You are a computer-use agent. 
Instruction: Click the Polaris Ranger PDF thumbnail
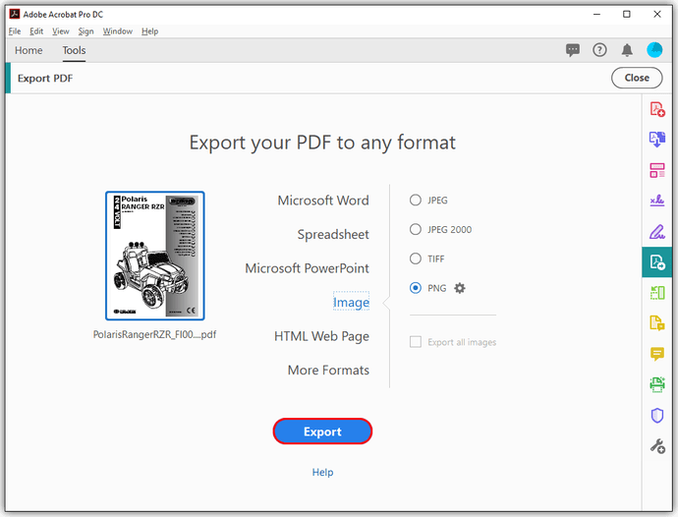[155, 256]
